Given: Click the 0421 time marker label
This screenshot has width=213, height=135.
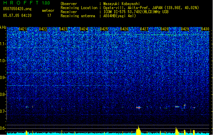Looking at the screenshot, I should (23, 29).
